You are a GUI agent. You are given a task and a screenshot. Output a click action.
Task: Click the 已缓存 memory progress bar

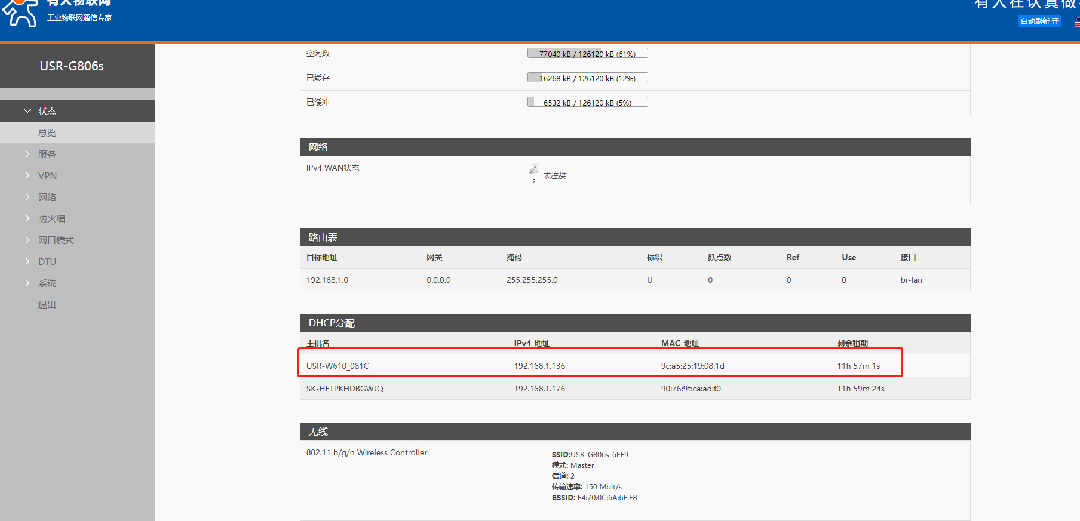[x=587, y=78]
